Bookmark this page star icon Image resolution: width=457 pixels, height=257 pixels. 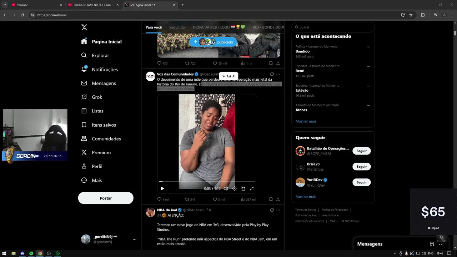[411, 15]
